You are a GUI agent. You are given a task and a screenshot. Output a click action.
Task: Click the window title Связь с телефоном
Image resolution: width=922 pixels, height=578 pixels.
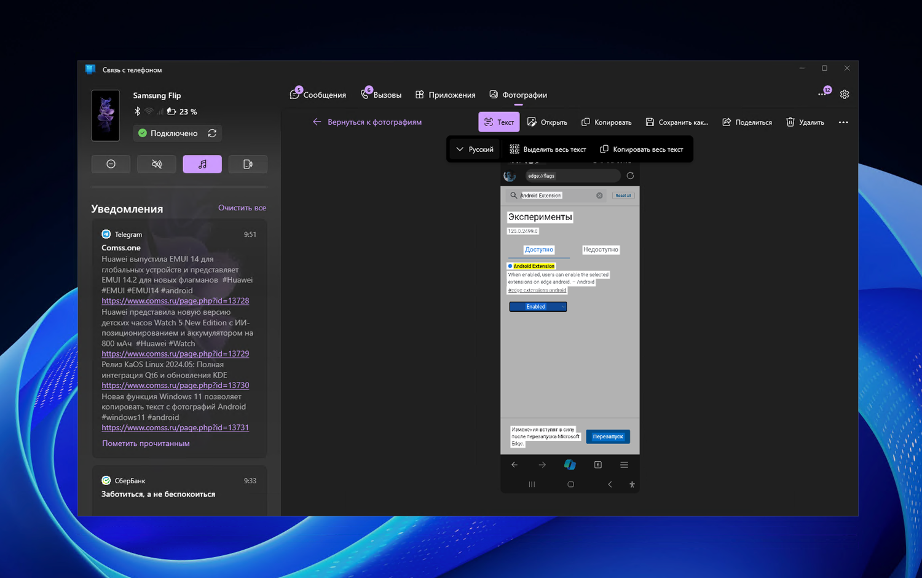coord(132,69)
